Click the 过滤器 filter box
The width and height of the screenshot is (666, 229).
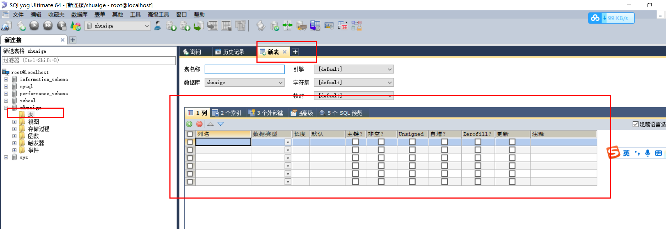89,61
